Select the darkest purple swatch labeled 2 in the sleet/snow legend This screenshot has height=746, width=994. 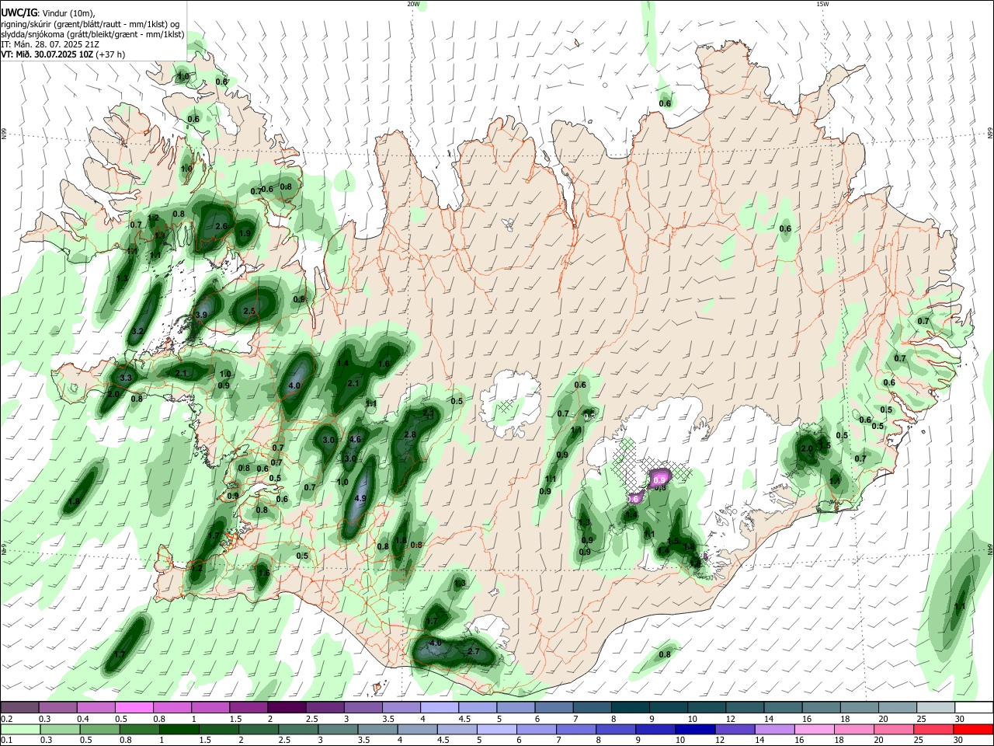coord(286,708)
